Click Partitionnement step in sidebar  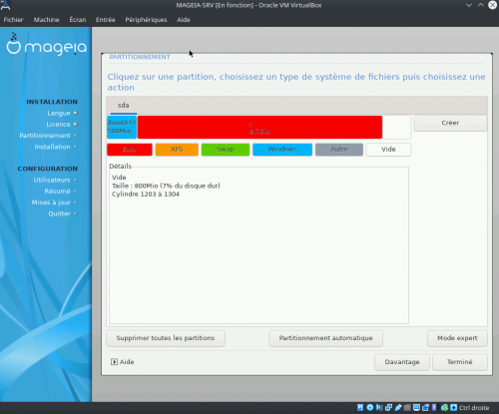pos(45,136)
